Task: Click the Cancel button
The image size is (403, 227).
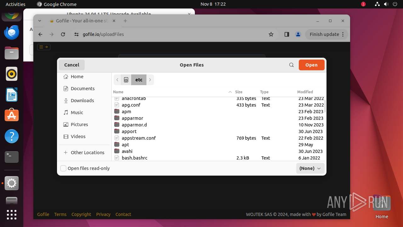Action: click(x=72, y=65)
